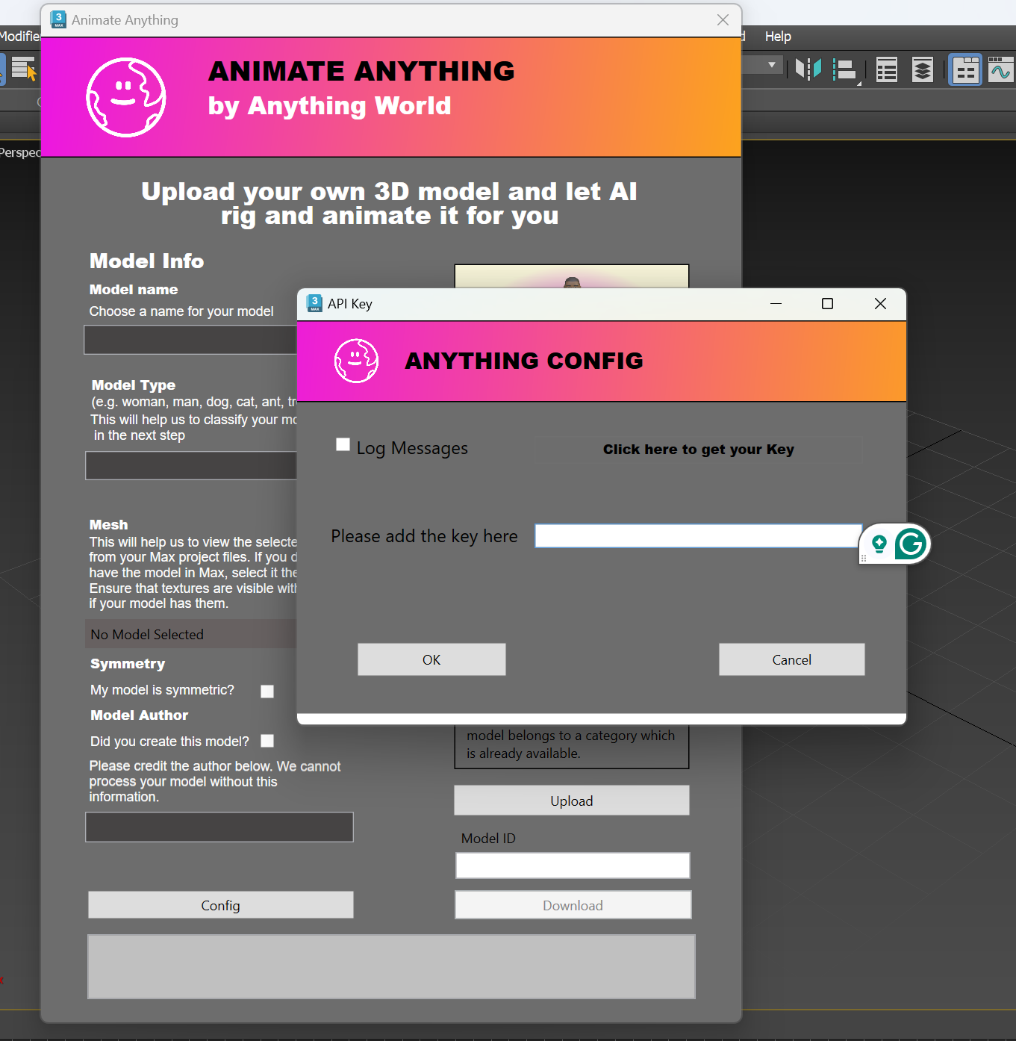This screenshot has width=1016, height=1041.
Task: Click the Grammarly lightbulb suggestion icon
Action: pyautogui.click(x=879, y=544)
